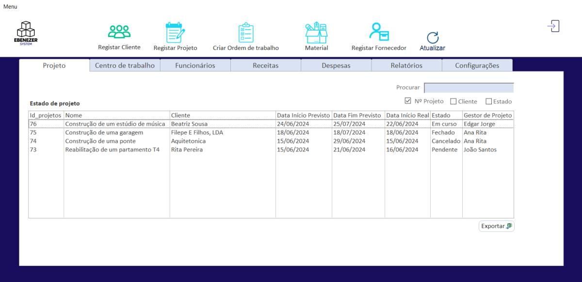This screenshot has height=282, width=582.
Task: Open the Relatórios tab
Action: point(406,66)
